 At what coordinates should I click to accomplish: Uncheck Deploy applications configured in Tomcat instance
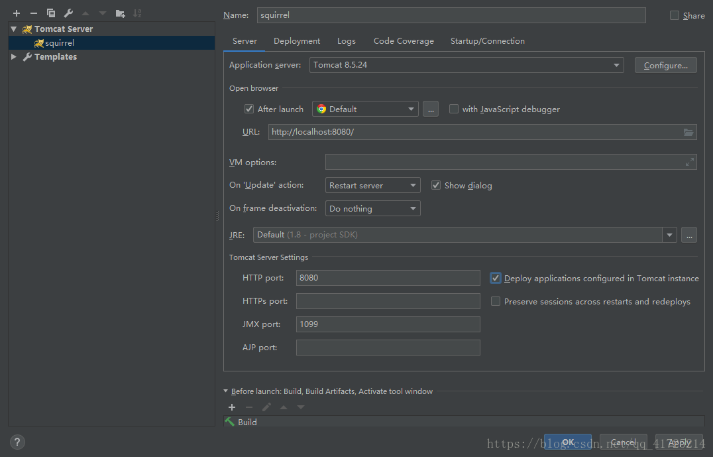click(496, 278)
